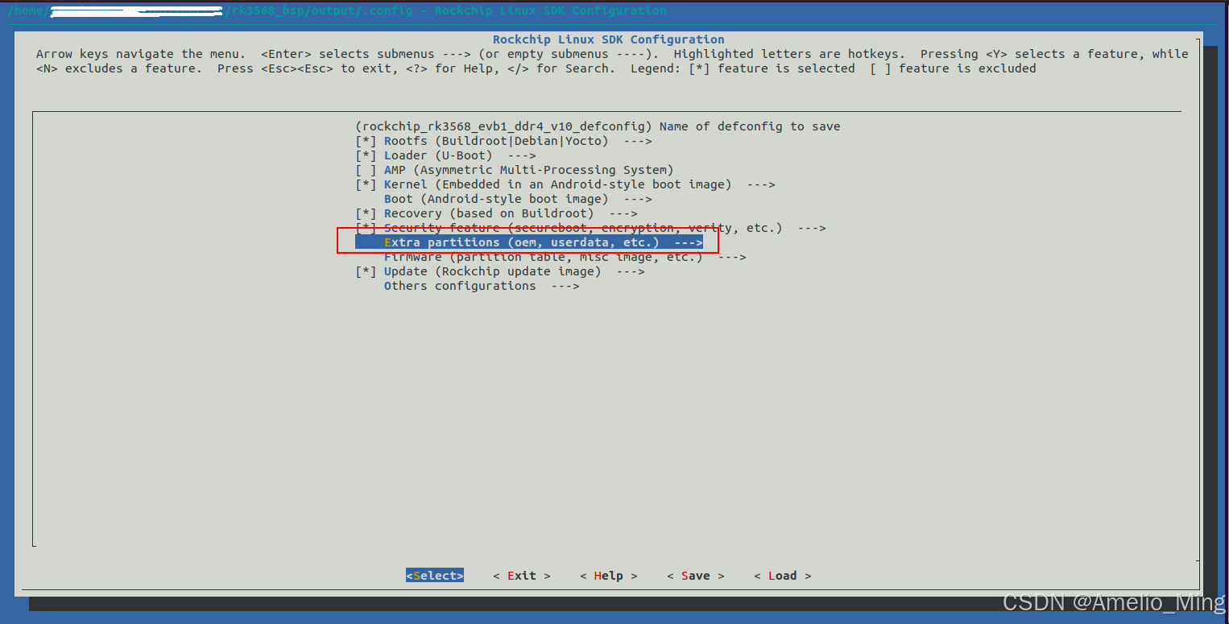Click the <Select> button
The image size is (1229, 624).
(435, 576)
